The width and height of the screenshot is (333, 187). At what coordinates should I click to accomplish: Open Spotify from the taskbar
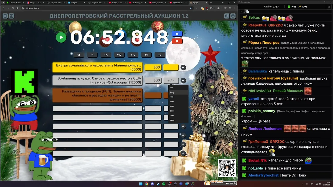point(164,184)
